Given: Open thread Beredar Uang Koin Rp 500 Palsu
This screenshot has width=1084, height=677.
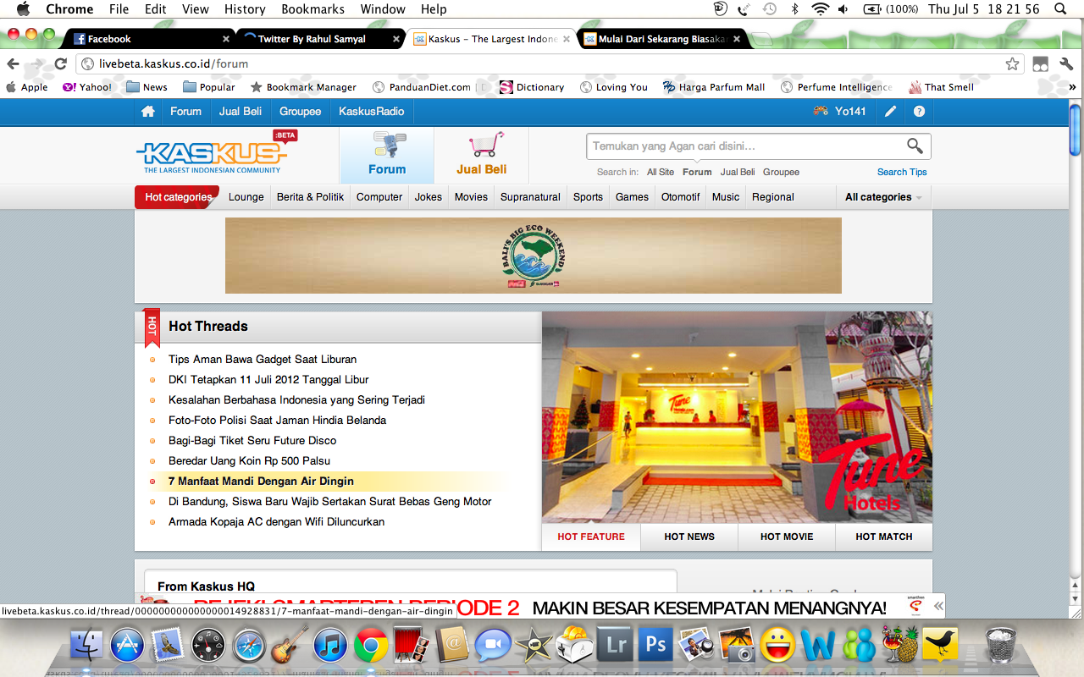Looking at the screenshot, I should coord(249,460).
